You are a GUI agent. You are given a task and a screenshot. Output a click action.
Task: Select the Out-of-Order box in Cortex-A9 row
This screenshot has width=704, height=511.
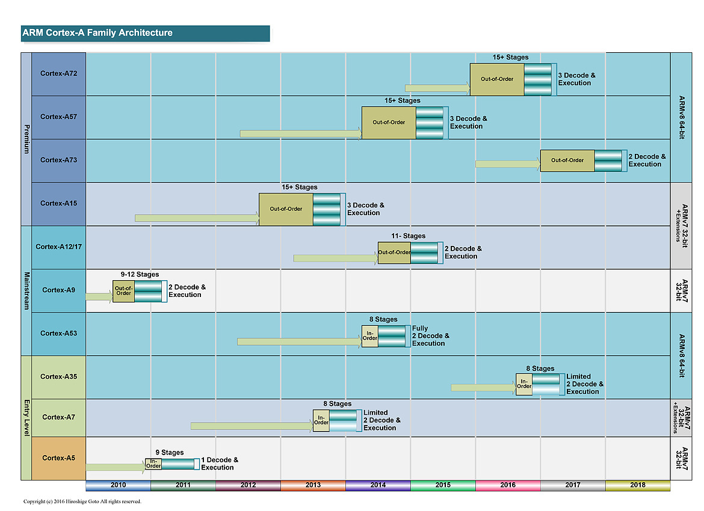click(123, 291)
